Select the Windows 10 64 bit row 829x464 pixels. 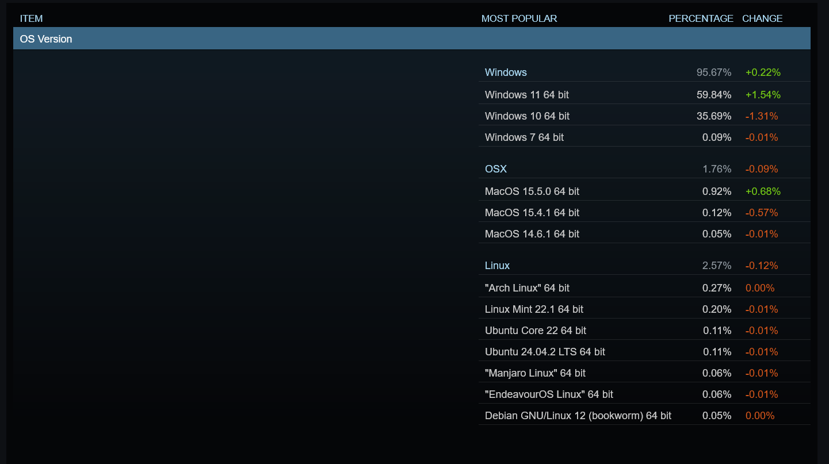click(644, 116)
